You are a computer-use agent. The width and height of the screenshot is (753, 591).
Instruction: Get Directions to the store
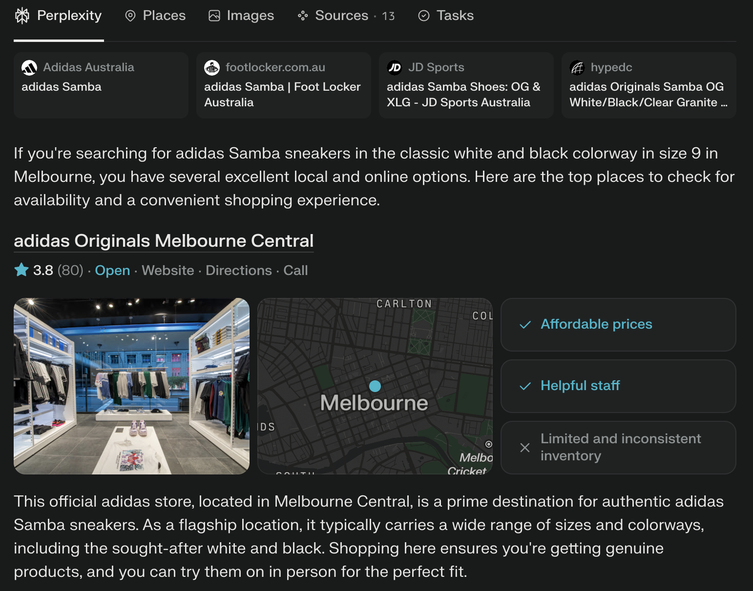click(239, 270)
